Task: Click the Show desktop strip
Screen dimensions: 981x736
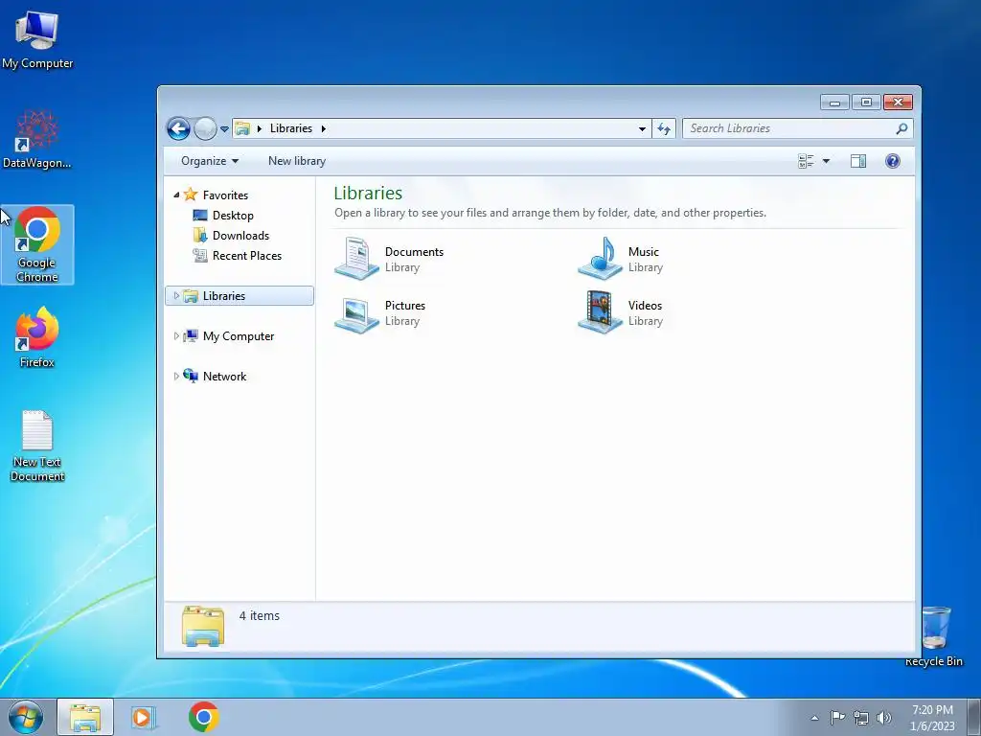Action: [x=974, y=717]
